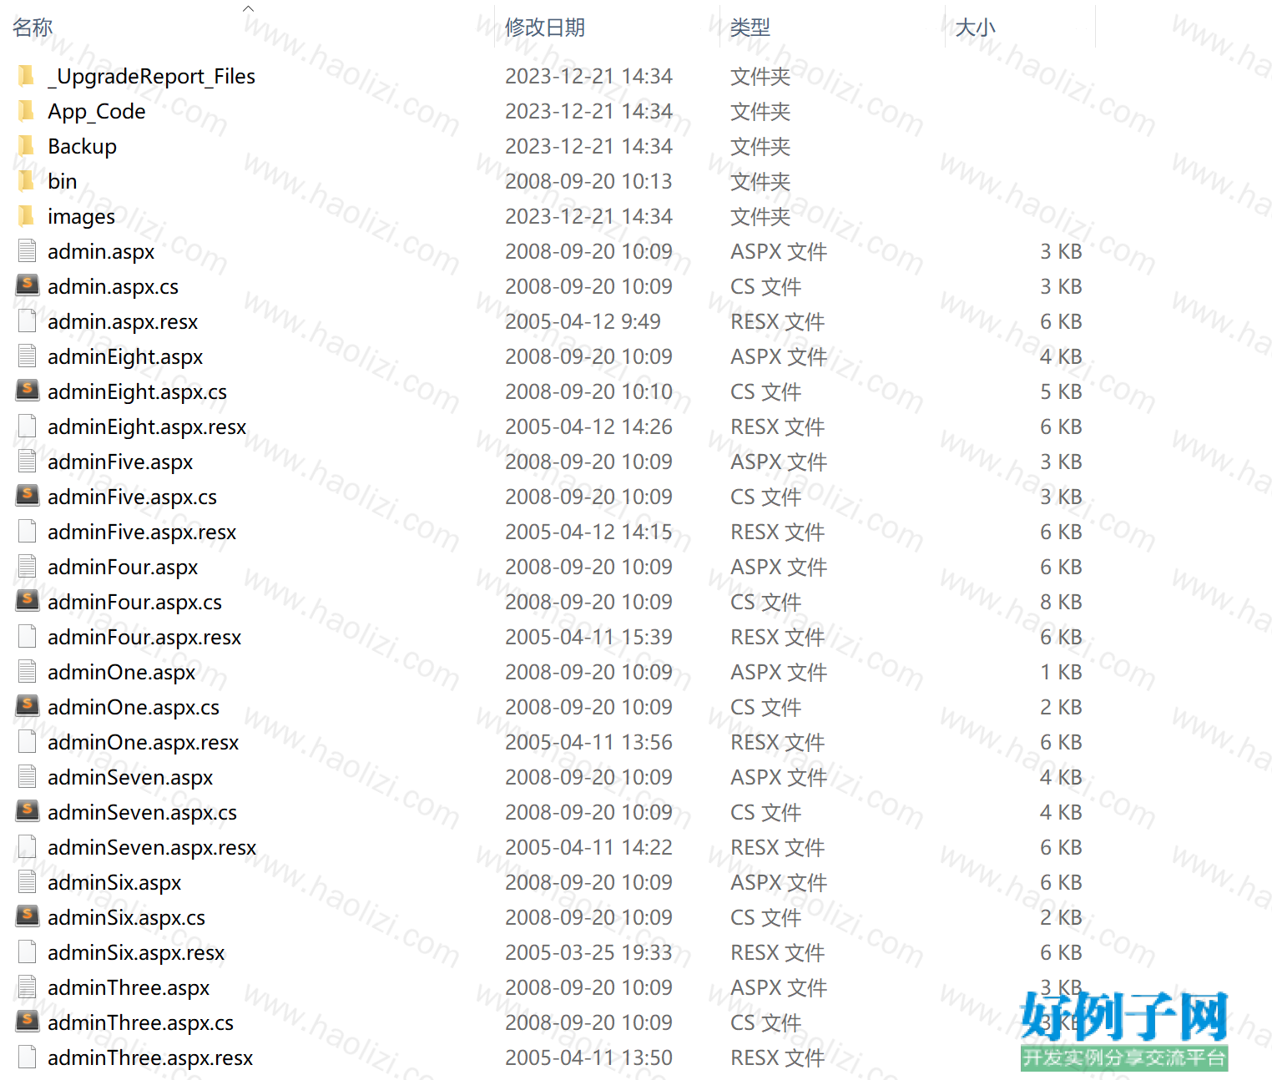Select the adminEight.aspx.resx file icon
This screenshot has height=1080, width=1272.
(x=27, y=426)
